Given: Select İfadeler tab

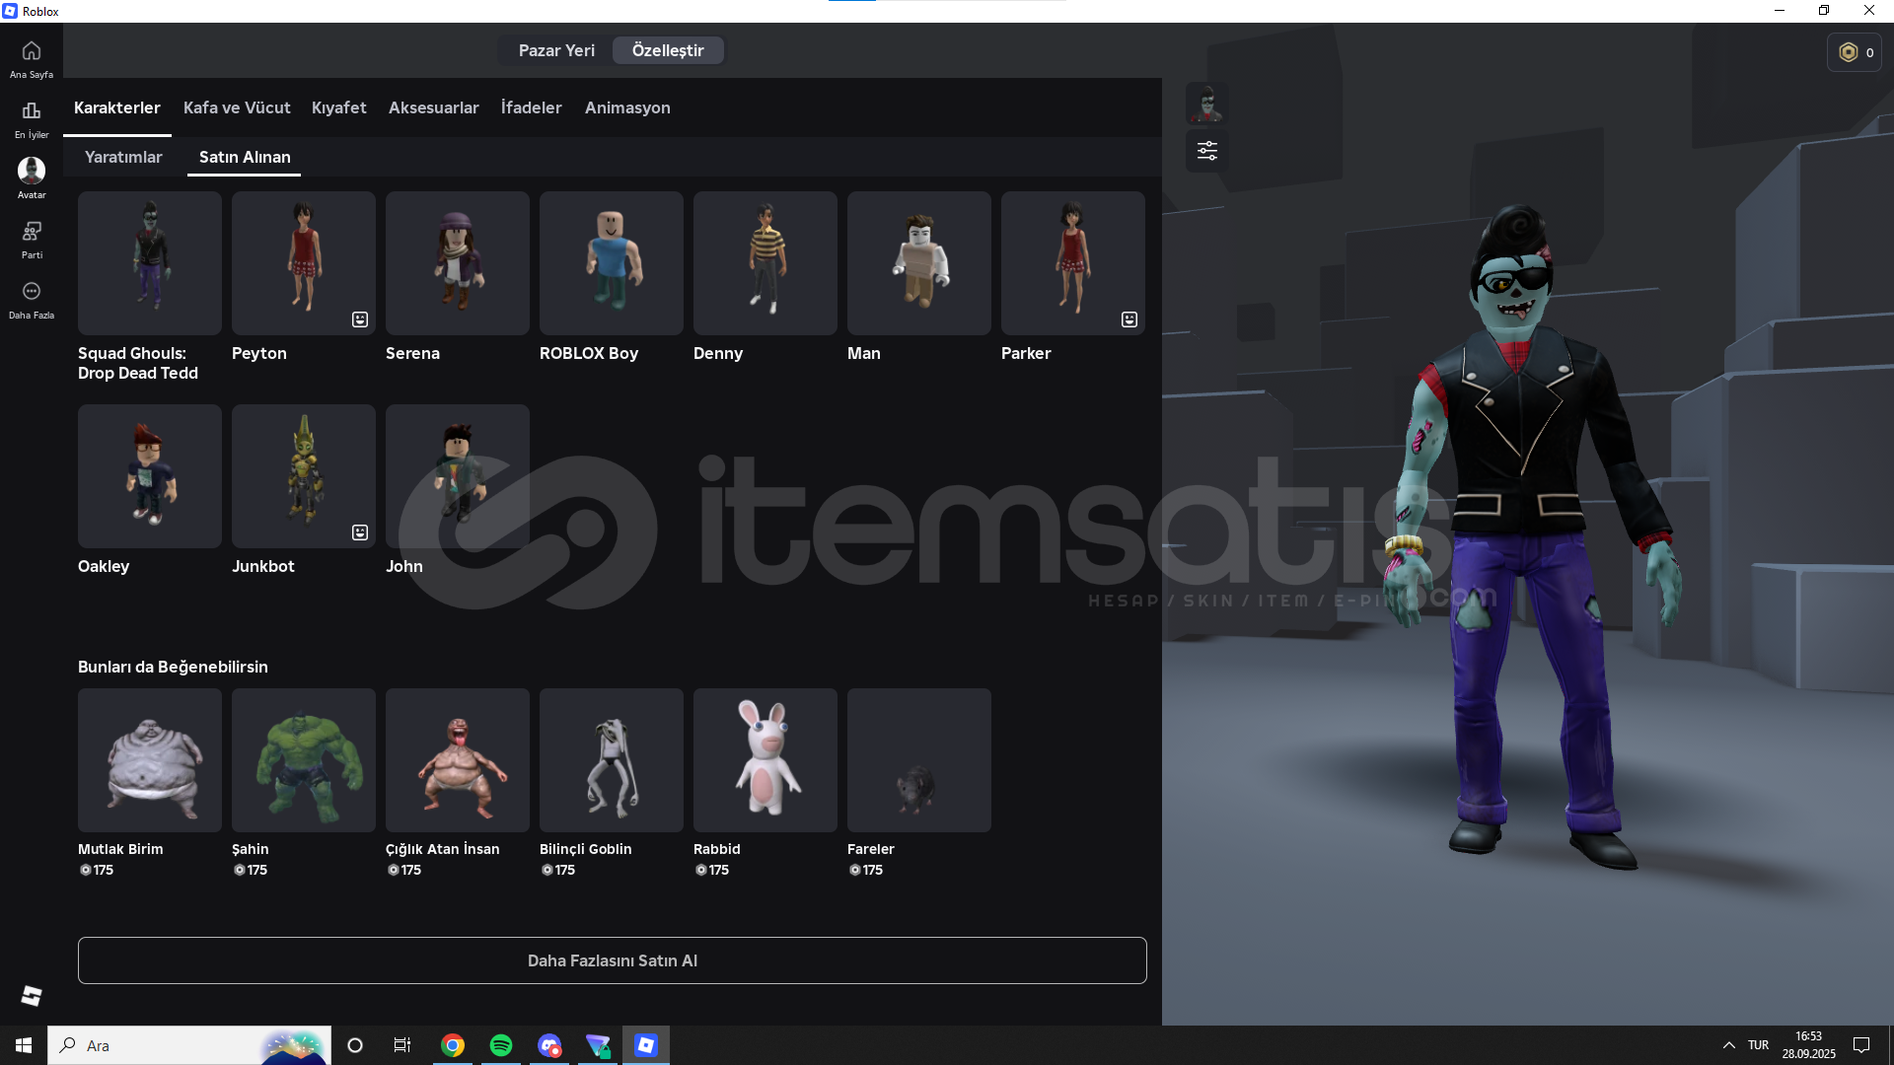Looking at the screenshot, I should pyautogui.click(x=531, y=107).
